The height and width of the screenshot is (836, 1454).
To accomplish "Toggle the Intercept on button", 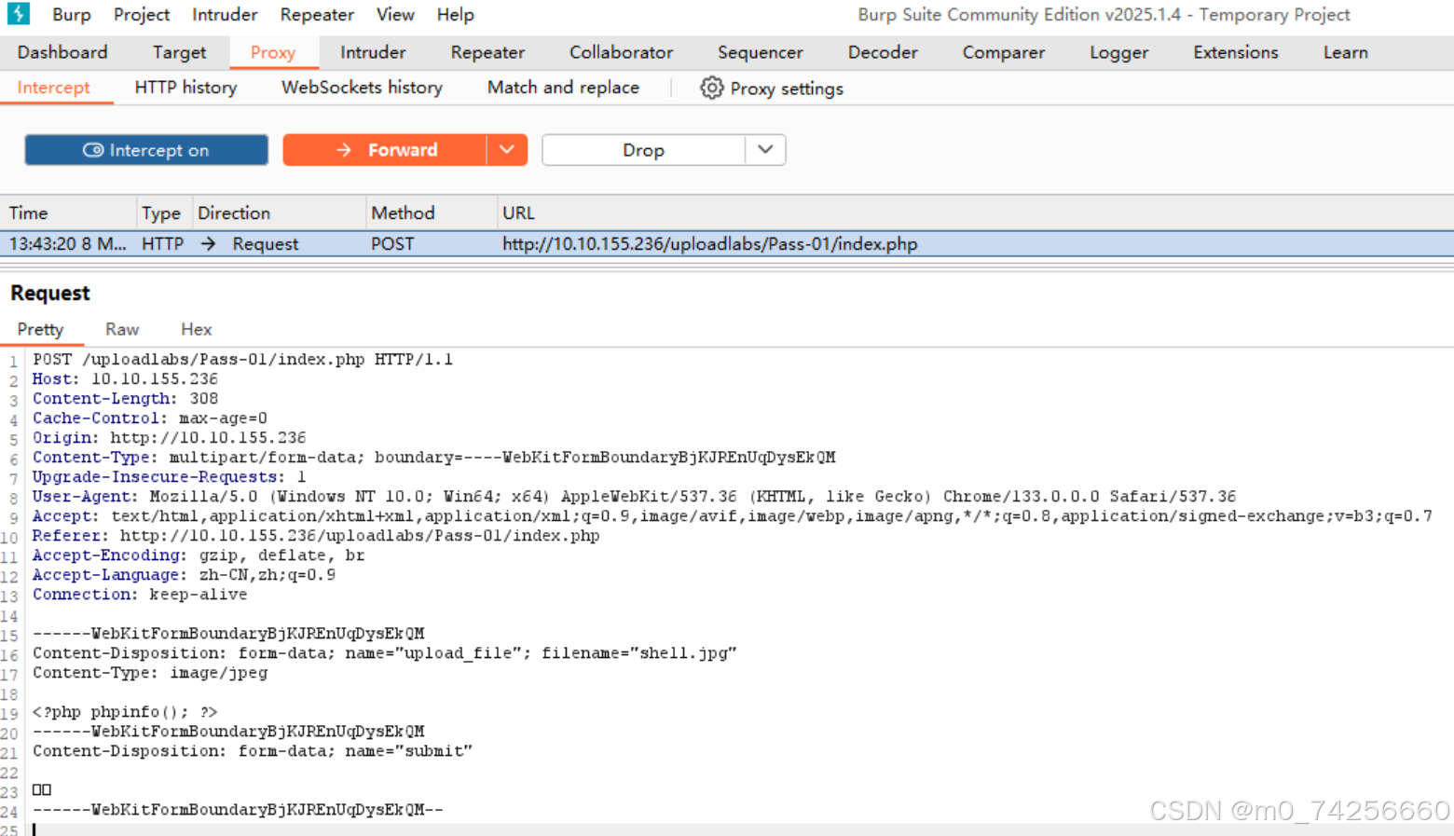I will click(x=146, y=150).
